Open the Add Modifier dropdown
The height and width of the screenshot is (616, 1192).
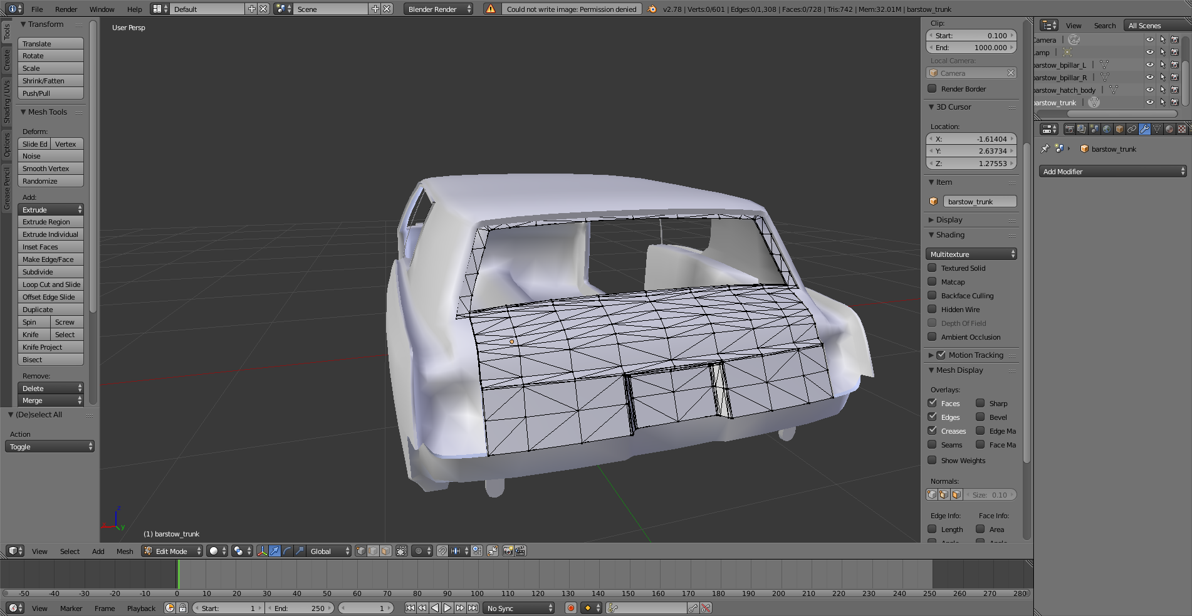click(x=1113, y=172)
